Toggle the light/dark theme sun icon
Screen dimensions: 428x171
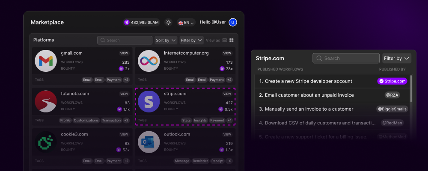point(168,22)
